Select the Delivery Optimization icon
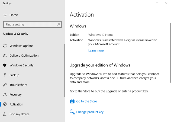 click(5, 56)
